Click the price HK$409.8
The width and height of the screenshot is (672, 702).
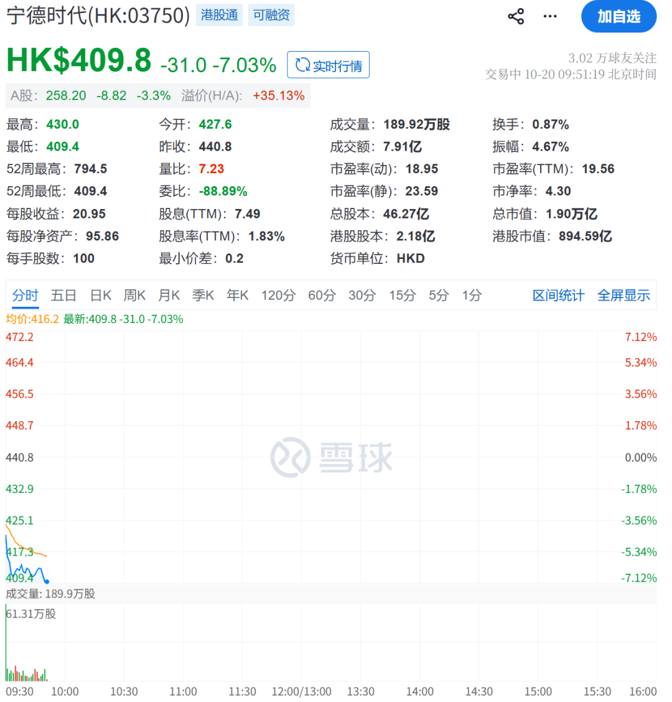pos(79,60)
